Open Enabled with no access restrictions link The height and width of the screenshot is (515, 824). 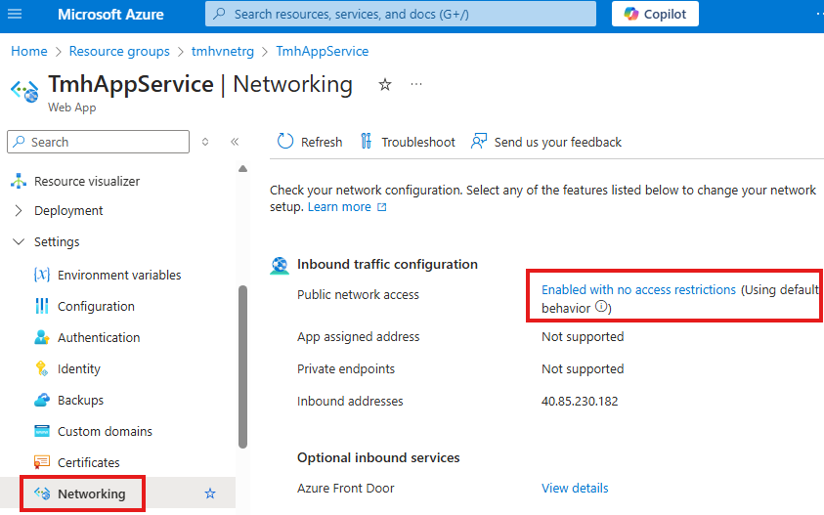point(638,289)
